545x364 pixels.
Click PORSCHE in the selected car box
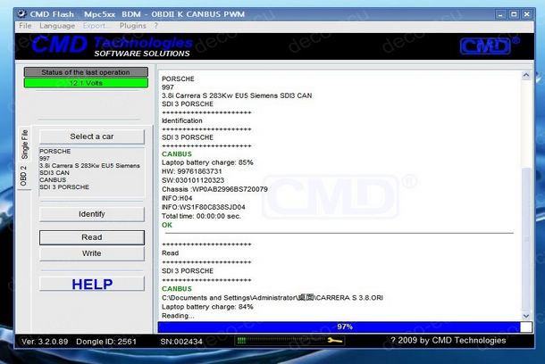point(54,152)
